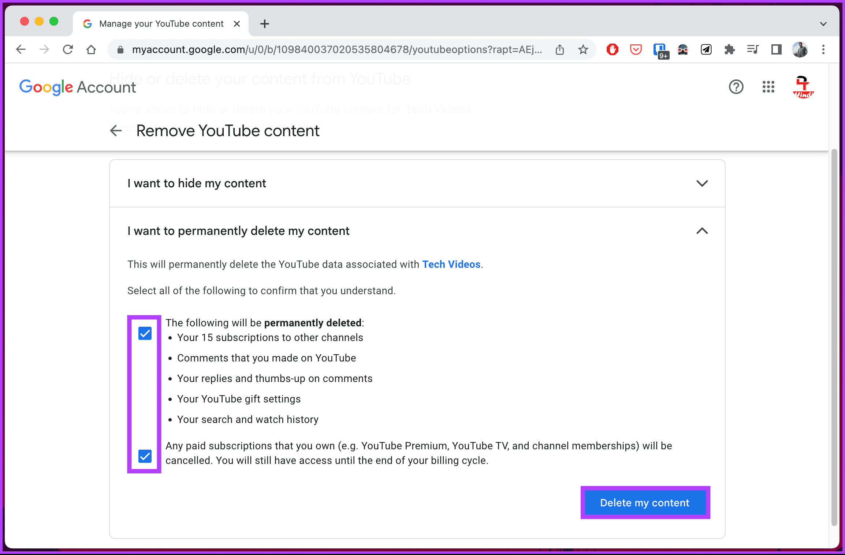Click the browser home icon

tap(91, 49)
